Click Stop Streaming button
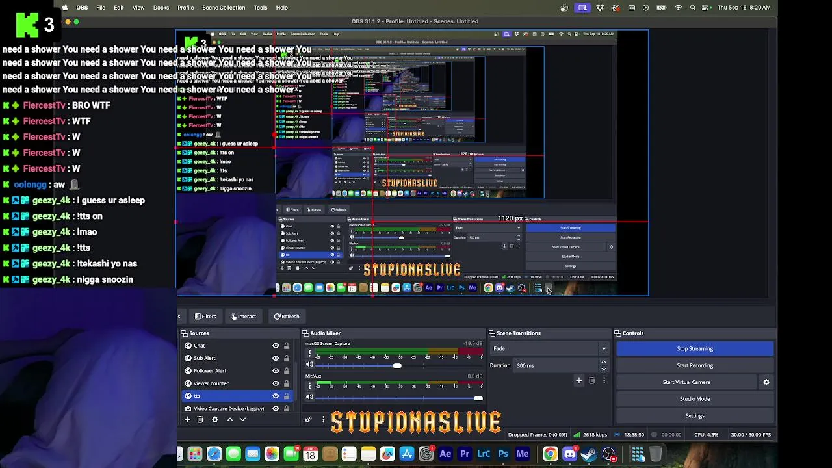Viewport: 832px width, 468px height. [695, 349]
